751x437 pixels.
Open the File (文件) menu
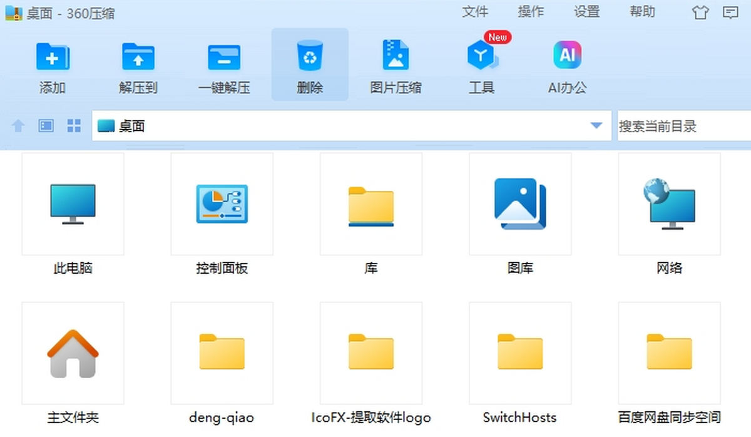point(474,12)
